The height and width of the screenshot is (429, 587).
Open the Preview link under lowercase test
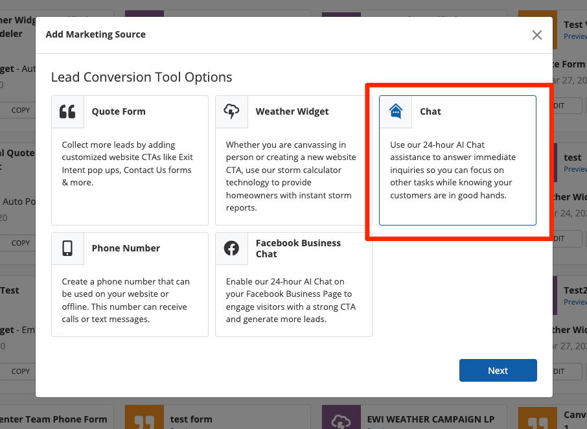coord(575,169)
